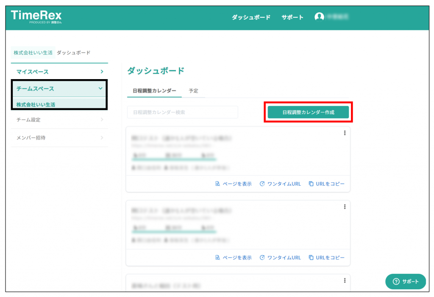Select the 日程調整カレンダー tab
Viewport: 434px width, 297px height.
coord(154,91)
